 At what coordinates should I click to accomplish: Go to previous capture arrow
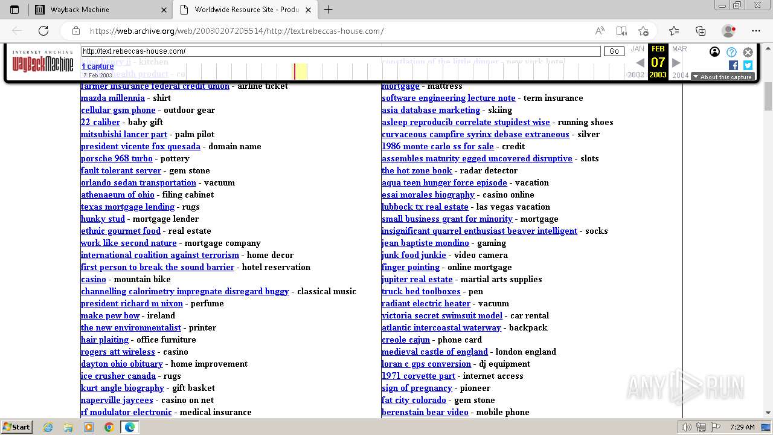(640, 62)
